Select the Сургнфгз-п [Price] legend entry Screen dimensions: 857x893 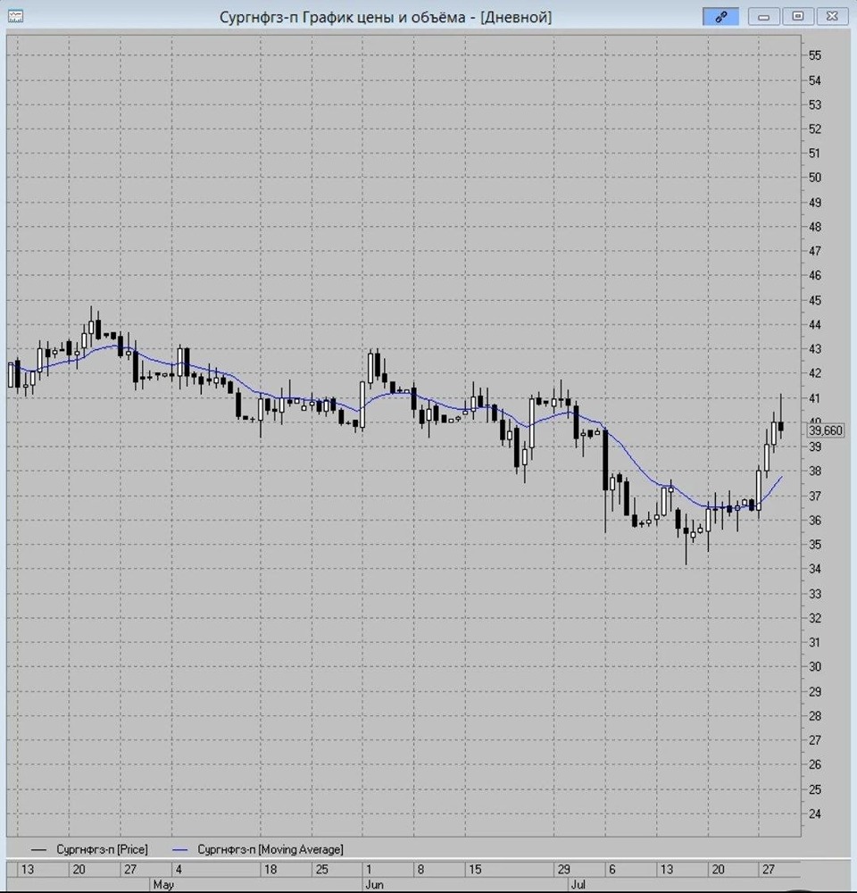click(x=102, y=849)
